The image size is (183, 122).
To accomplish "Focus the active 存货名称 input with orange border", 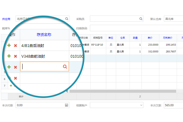I will coord(45,66).
